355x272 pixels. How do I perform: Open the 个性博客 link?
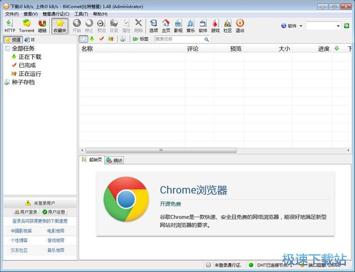pyautogui.click(x=19, y=240)
